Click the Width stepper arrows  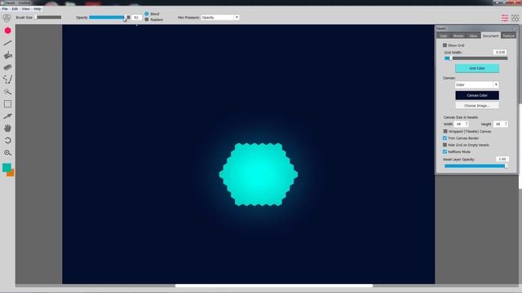[467, 124]
